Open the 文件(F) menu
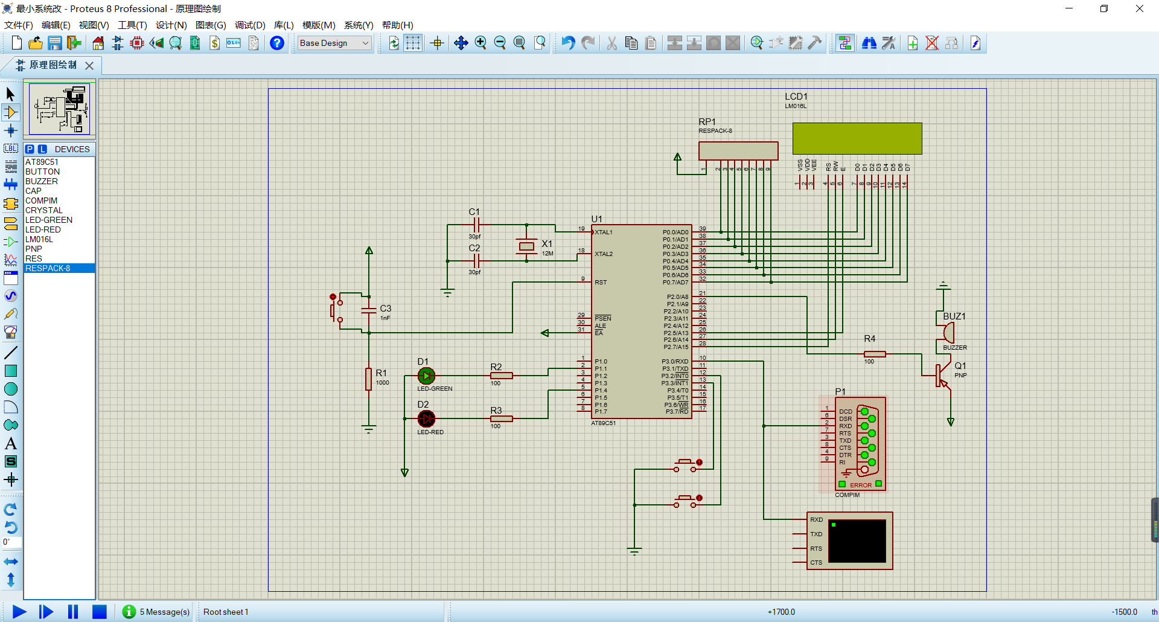This screenshot has width=1159, height=622. (x=19, y=25)
